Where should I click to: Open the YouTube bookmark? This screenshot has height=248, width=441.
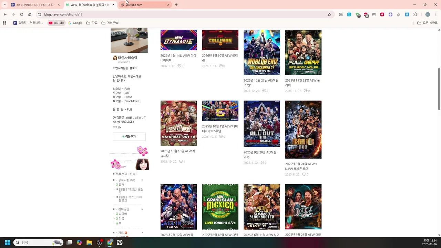(x=57, y=23)
